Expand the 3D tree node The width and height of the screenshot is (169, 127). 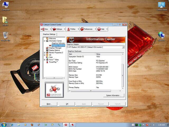45,55
